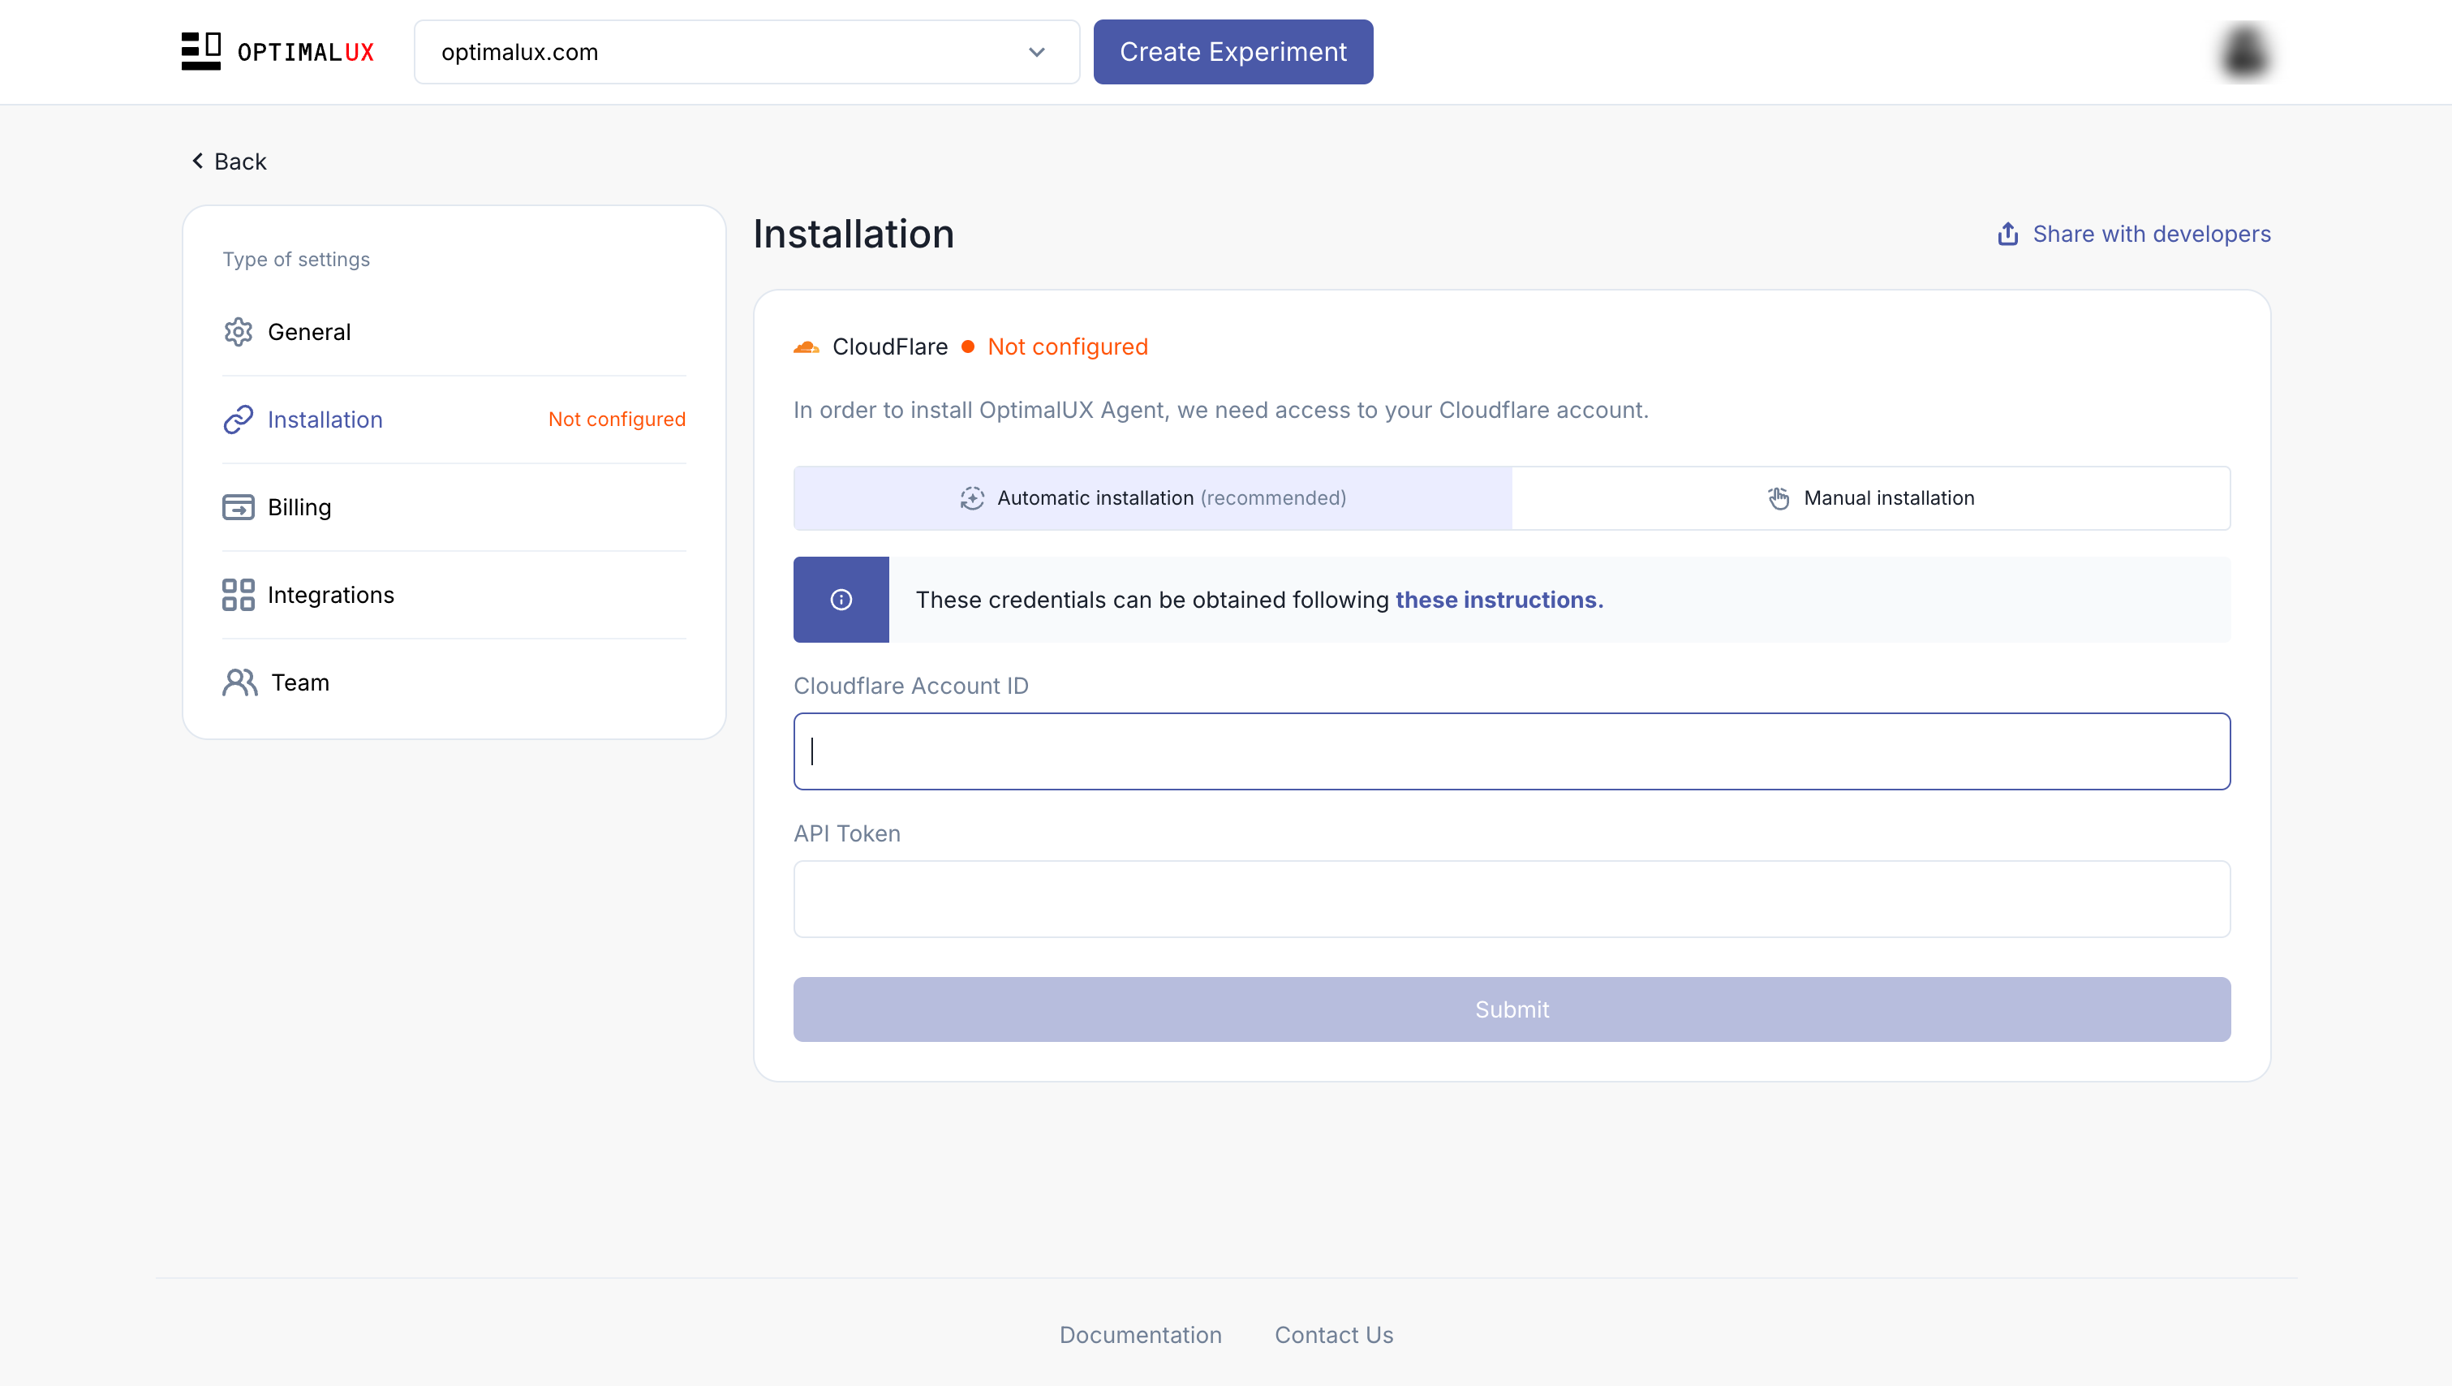
Task: Open the Documentation footer link
Action: coord(1140,1335)
